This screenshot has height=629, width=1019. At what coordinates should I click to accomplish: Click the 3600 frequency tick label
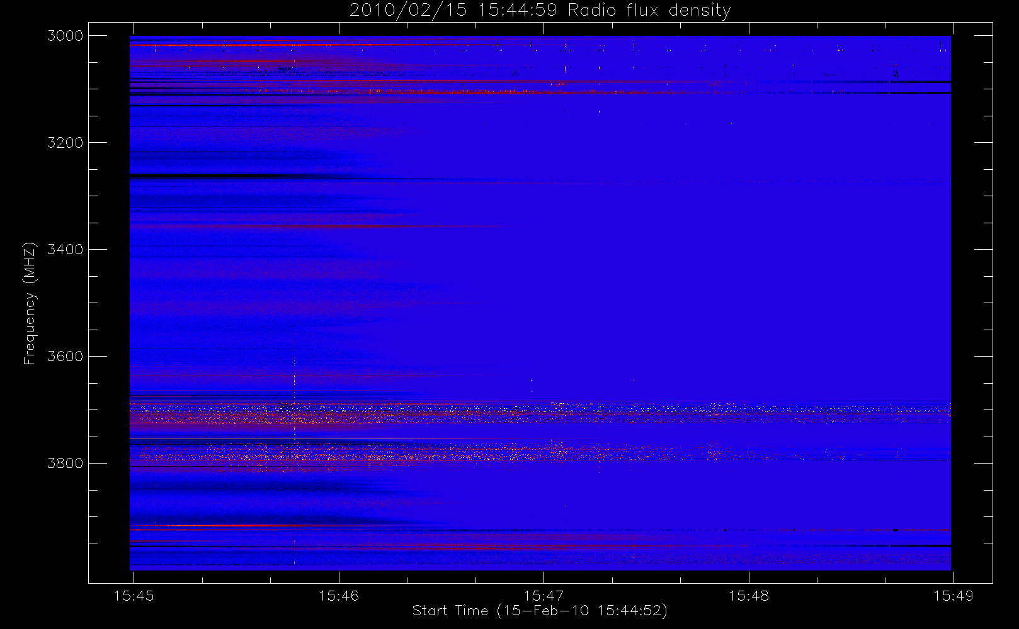click(x=65, y=357)
